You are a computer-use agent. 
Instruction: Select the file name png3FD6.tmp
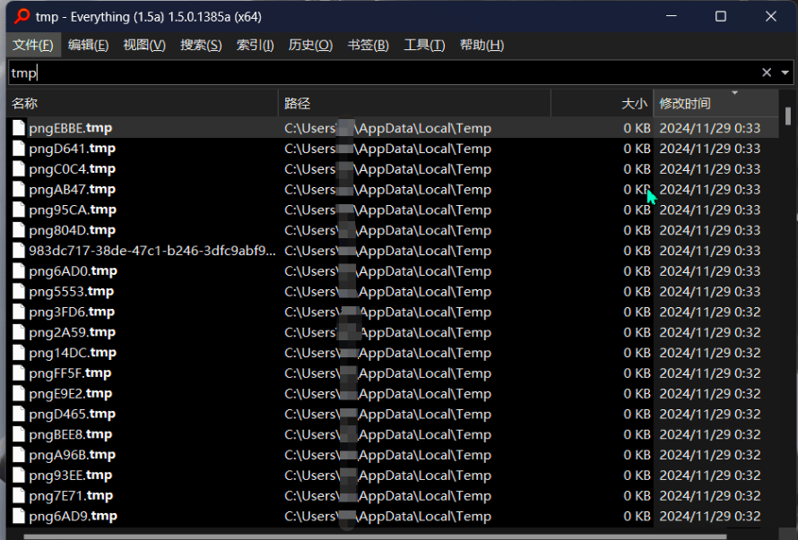(72, 312)
